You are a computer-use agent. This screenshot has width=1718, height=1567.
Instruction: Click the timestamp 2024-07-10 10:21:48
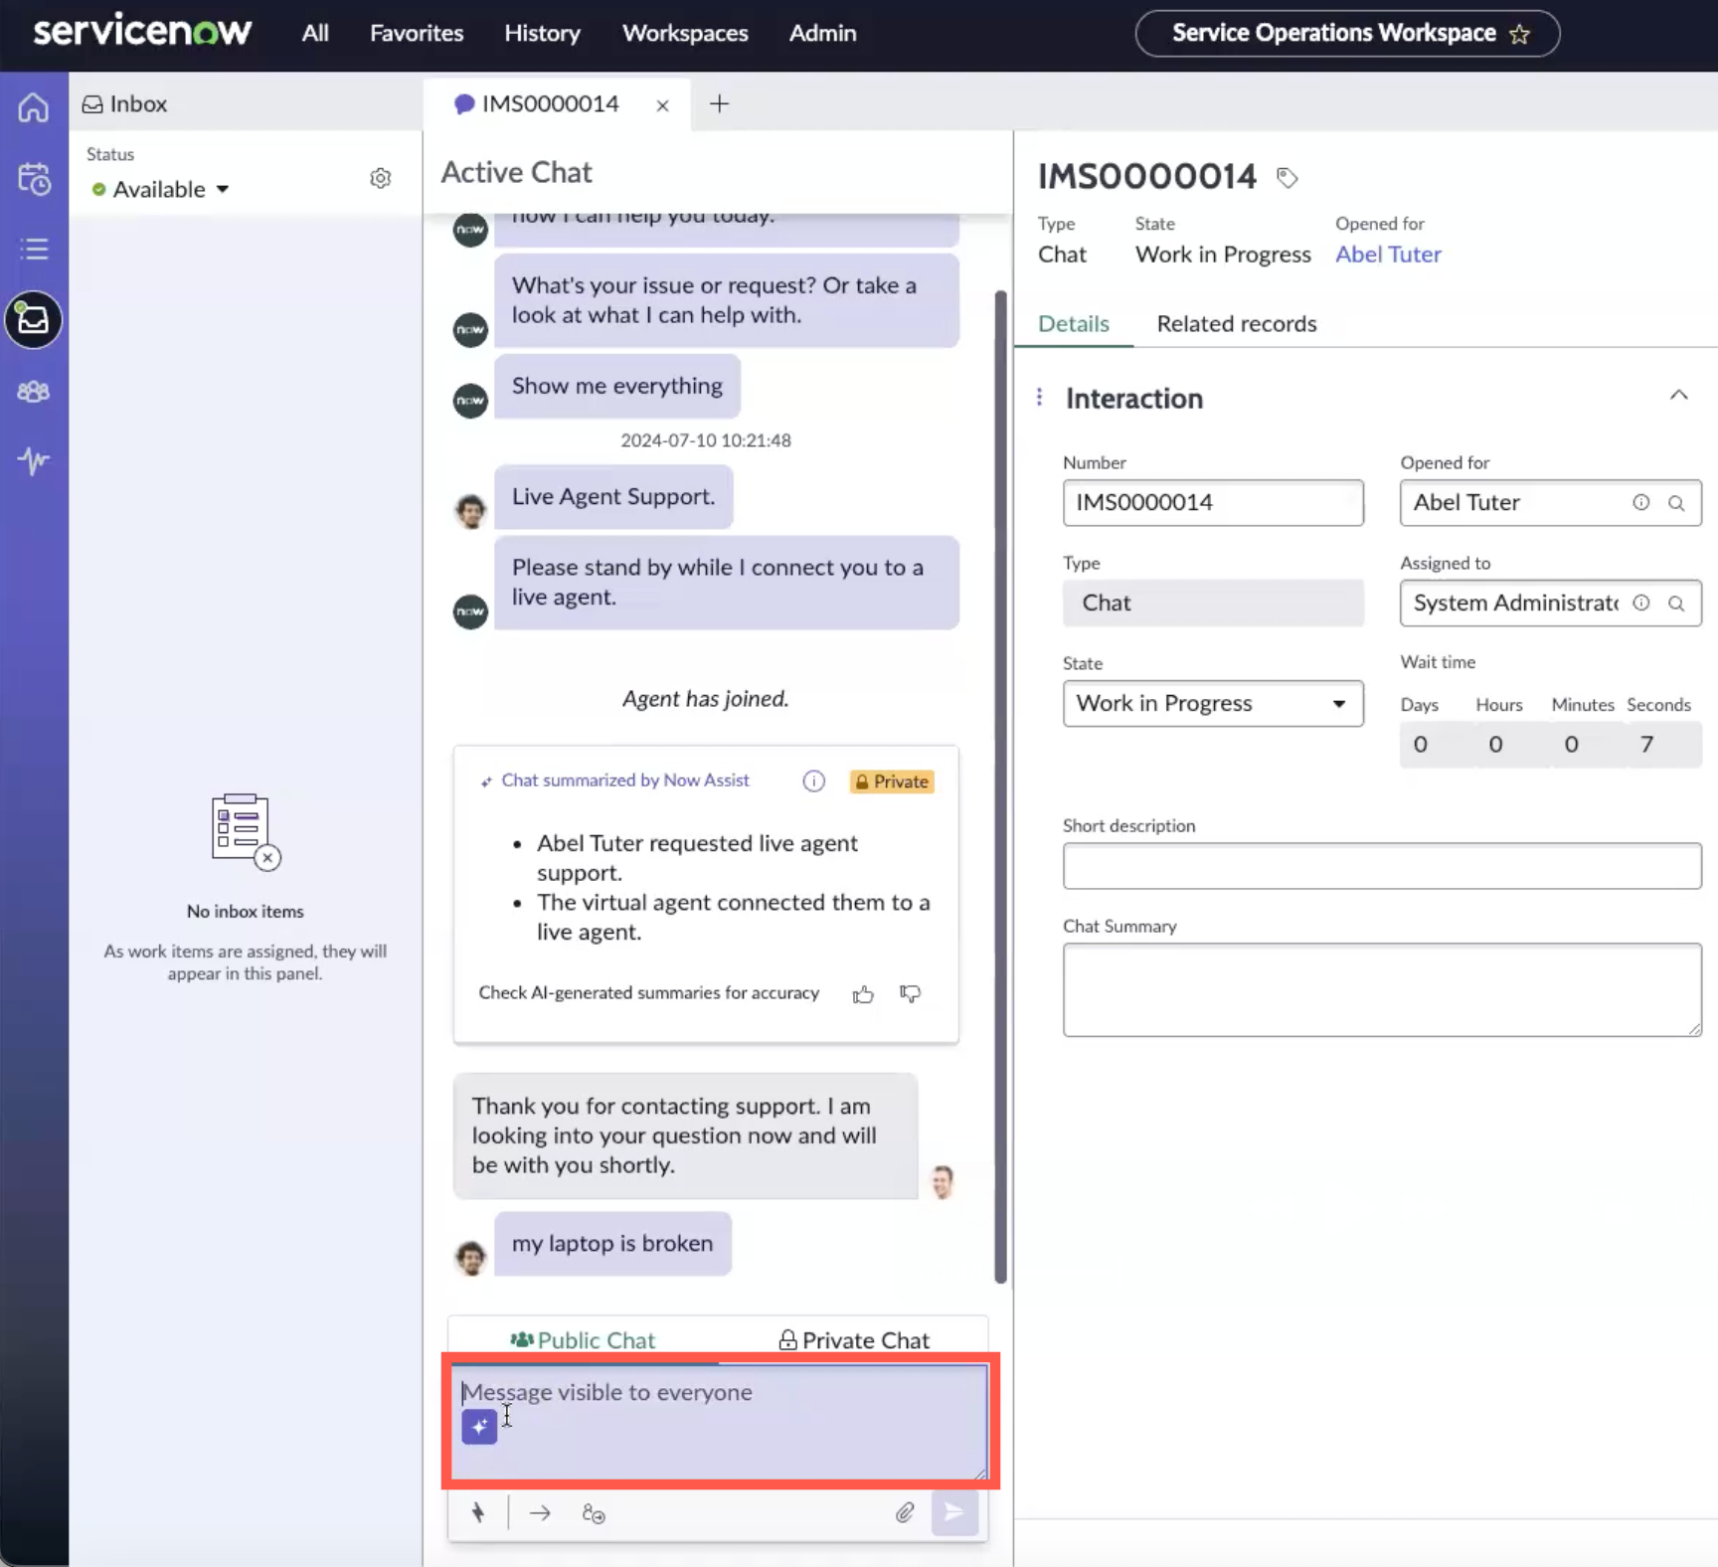pyautogui.click(x=706, y=440)
